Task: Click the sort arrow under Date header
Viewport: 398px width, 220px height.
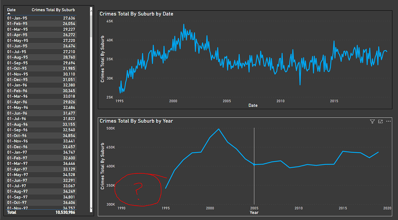Action: coord(9,13)
